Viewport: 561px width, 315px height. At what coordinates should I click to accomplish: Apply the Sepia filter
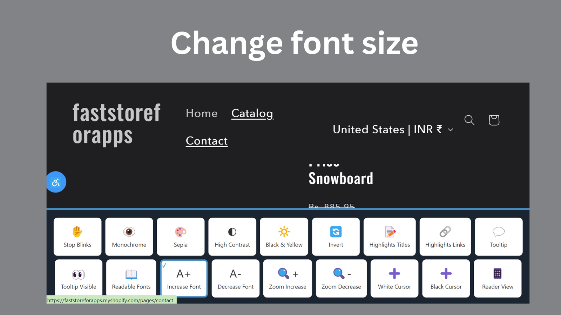(181, 237)
